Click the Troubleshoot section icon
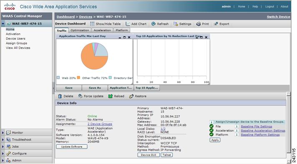 pyautogui.click(x=8, y=139)
